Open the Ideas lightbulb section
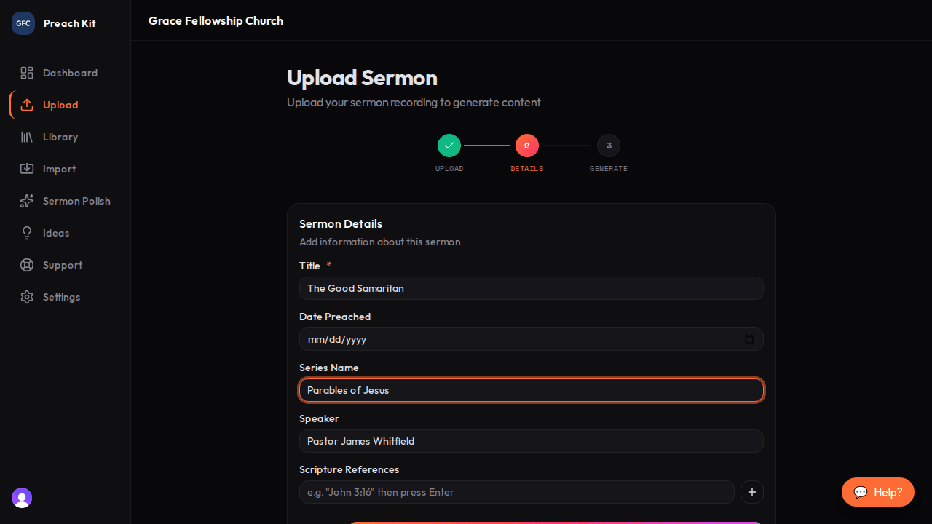The width and height of the screenshot is (932, 524). coord(27,233)
